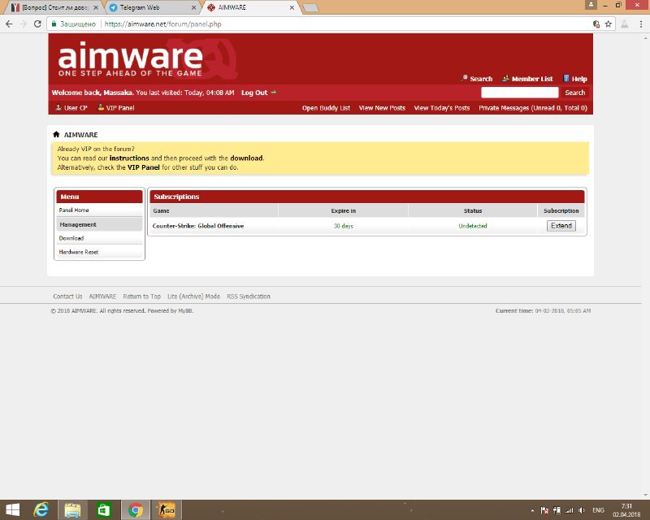Open a new browser tab

click(x=311, y=8)
